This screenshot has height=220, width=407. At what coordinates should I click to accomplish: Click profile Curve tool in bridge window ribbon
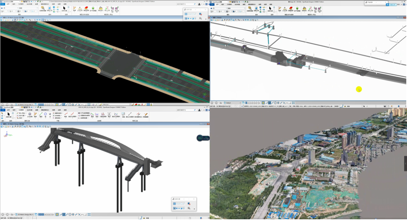tap(97, 114)
